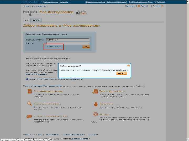Open create My Research account link

tap(56, 79)
